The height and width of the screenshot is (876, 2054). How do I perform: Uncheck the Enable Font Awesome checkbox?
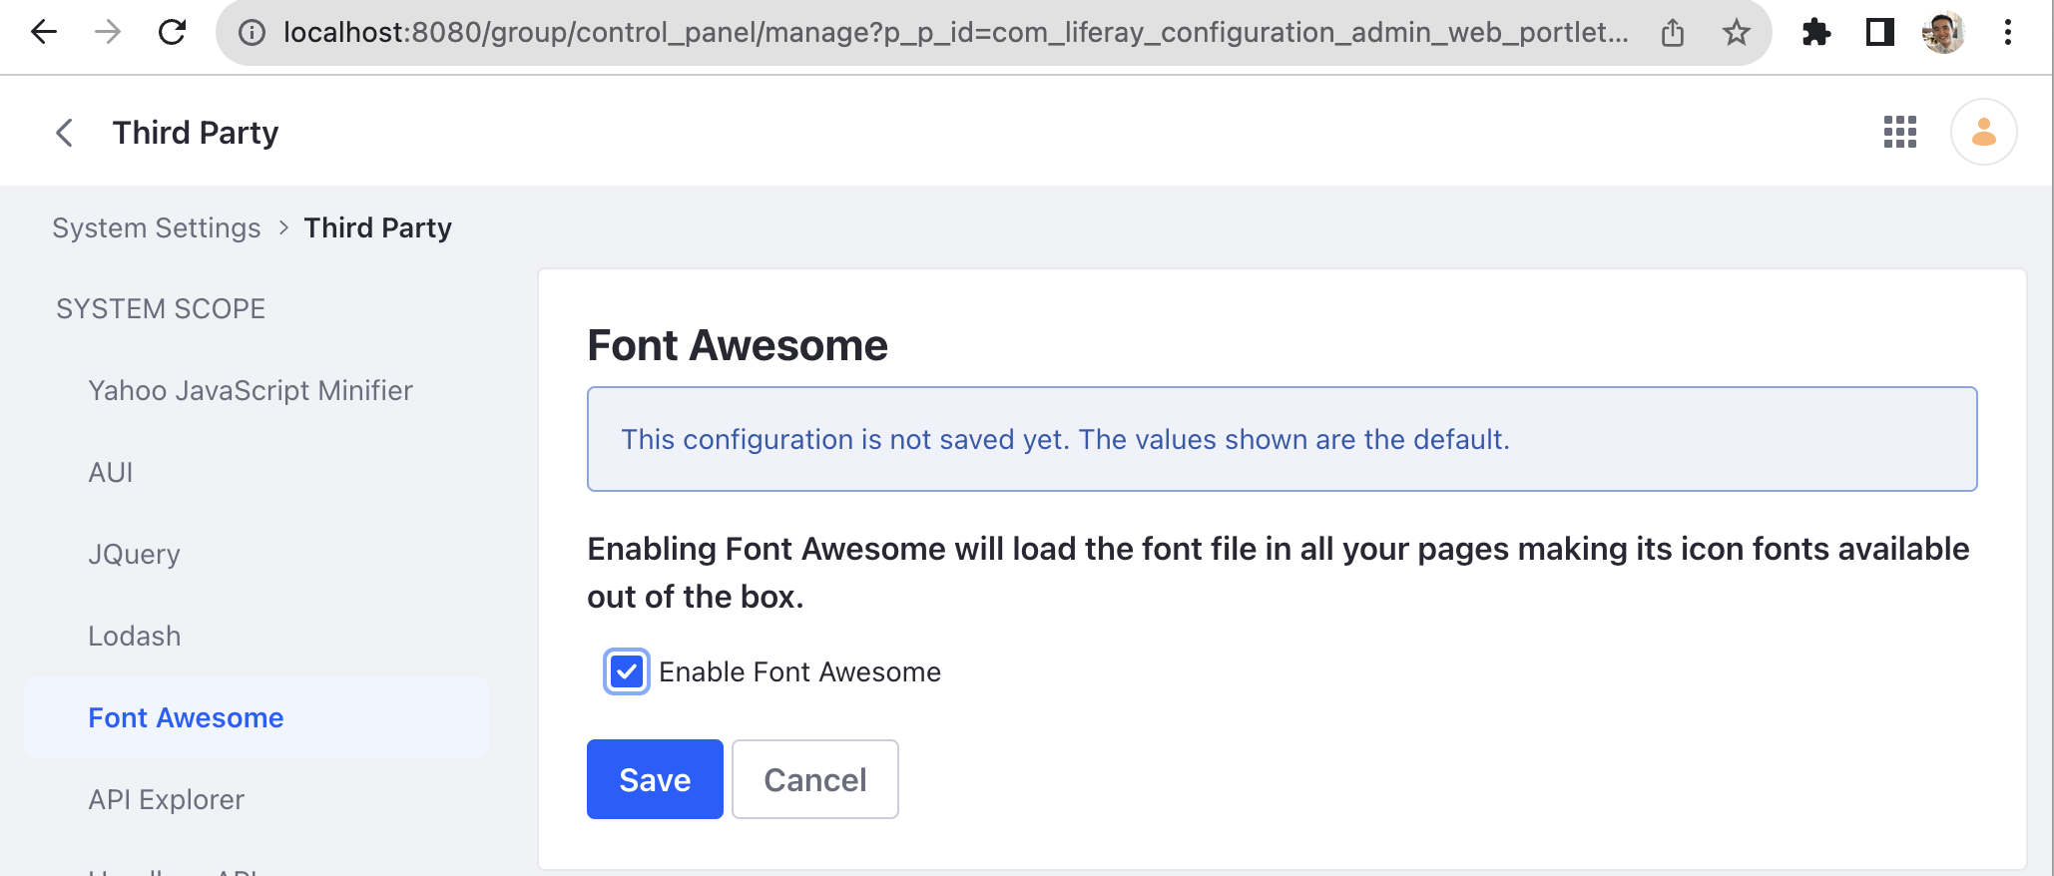pyautogui.click(x=627, y=671)
